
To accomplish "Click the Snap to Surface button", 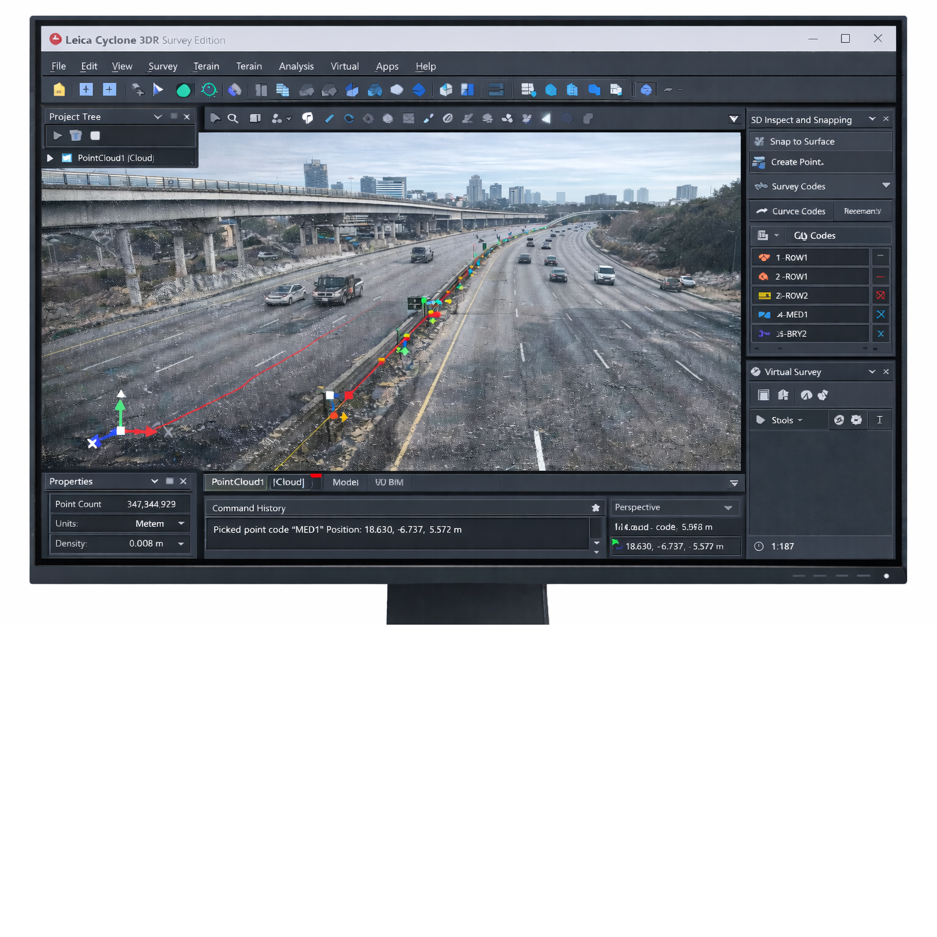I will 802,142.
